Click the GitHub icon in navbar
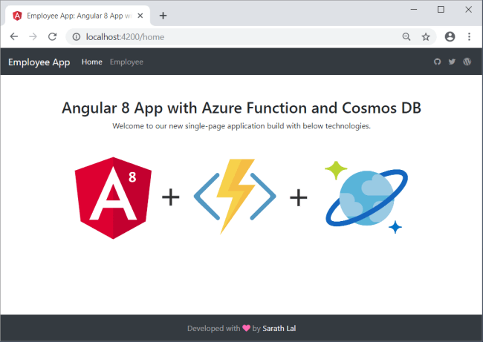The height and width of the screenshot is (342, 483). [x=437, y=62]
